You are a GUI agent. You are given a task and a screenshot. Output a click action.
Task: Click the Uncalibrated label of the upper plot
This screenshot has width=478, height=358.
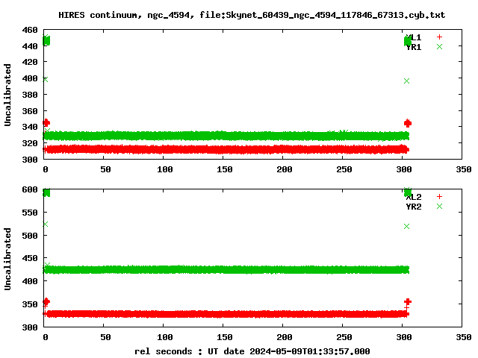click(x=7, y=95)
